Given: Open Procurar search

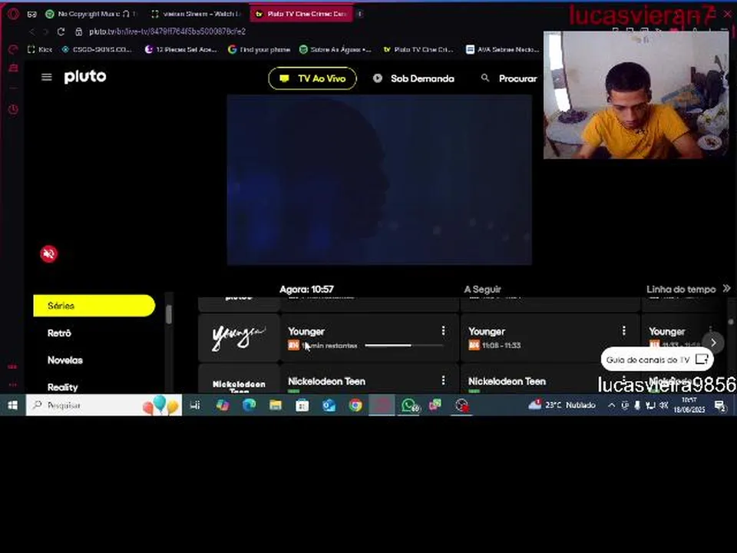Looking at the screenshot, I should pos(508,78).
